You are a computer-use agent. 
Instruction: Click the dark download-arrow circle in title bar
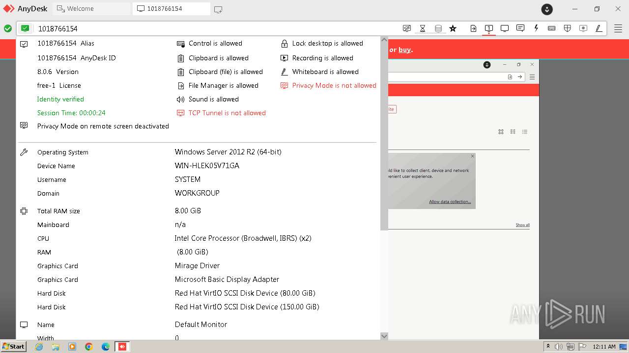(x=547, y=9)
